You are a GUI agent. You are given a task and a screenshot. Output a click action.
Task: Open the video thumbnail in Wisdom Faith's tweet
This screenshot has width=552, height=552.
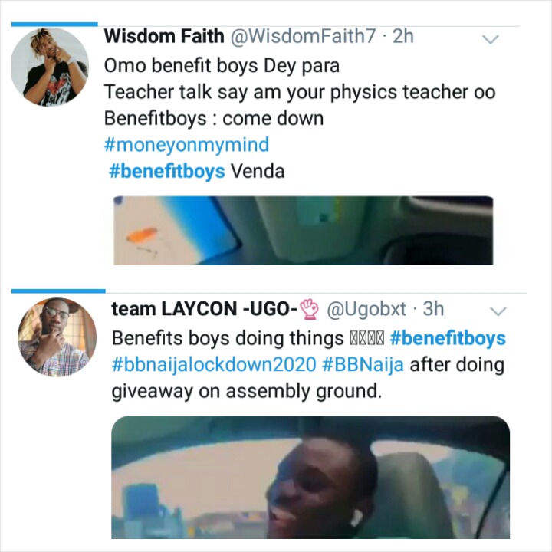click(x=303, y=231)
